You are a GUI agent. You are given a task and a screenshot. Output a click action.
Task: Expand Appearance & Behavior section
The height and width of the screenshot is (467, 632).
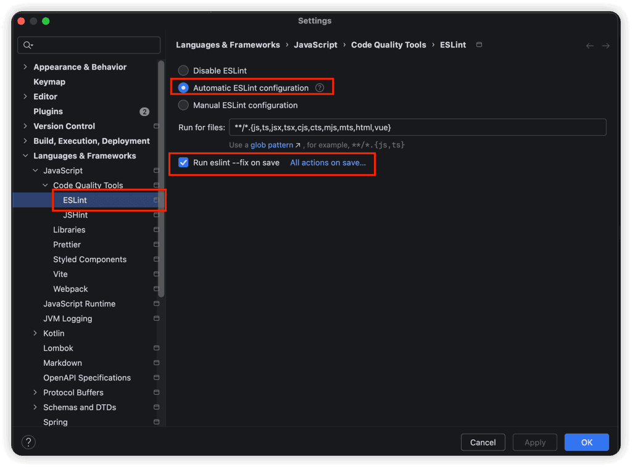25,67
